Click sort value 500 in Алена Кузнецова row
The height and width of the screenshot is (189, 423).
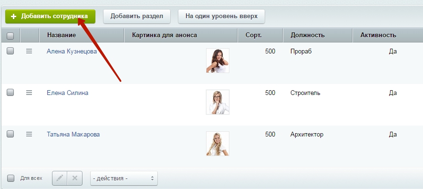pos(270,51)
